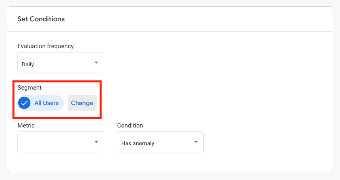Click the Has anomaly text
The height and width of the screenshot is (180, 340).
click(138, 143)
